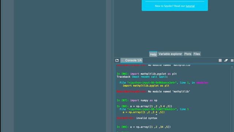Viewport: 234px width, 132px height.
Task: Click the console vertical scrollbar
Action: tap(232, 99)
